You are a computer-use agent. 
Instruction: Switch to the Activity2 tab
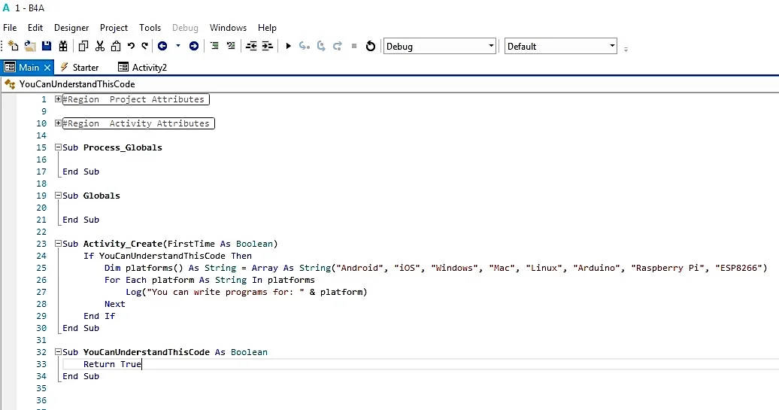143,67
